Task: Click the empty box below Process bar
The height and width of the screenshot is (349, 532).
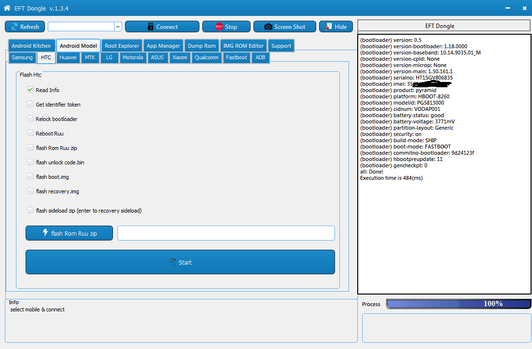Action: (447, 328)
